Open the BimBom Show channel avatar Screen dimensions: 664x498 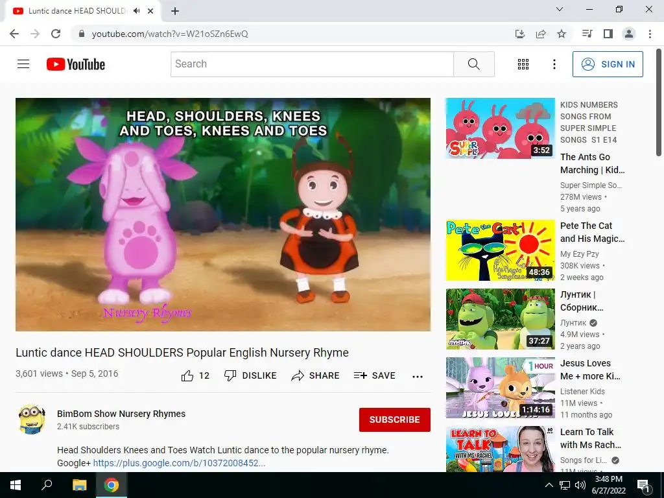point(32,420)
